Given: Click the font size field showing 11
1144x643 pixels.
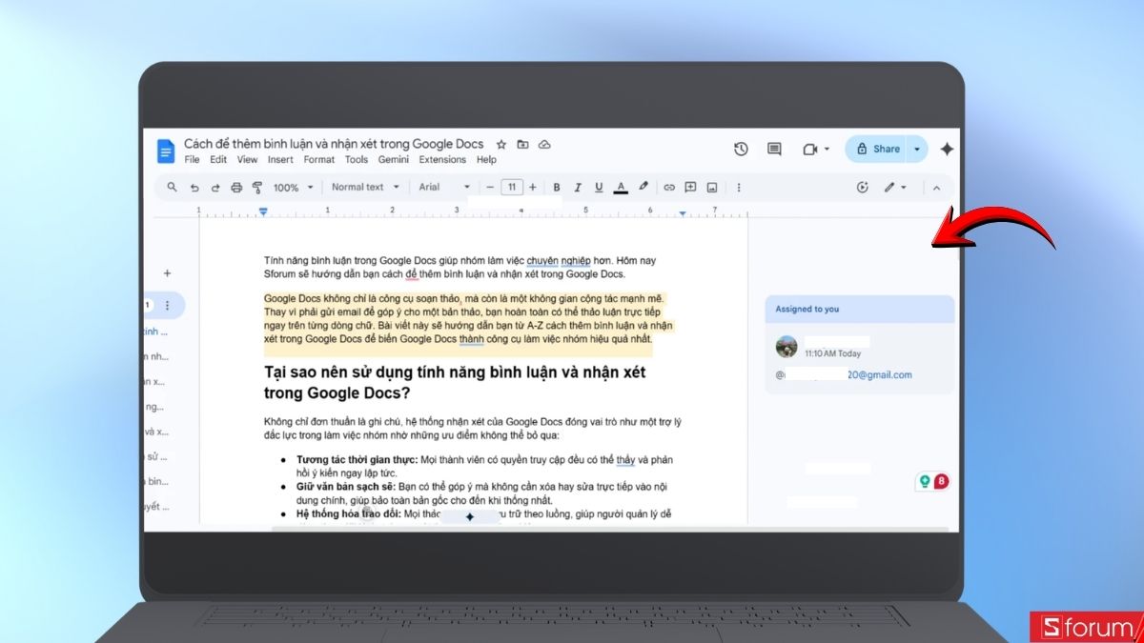Looking at the screenshot, I should click(512, 188).
